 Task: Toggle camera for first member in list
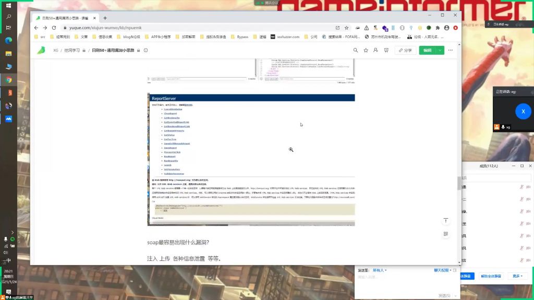tap(529, 187)
